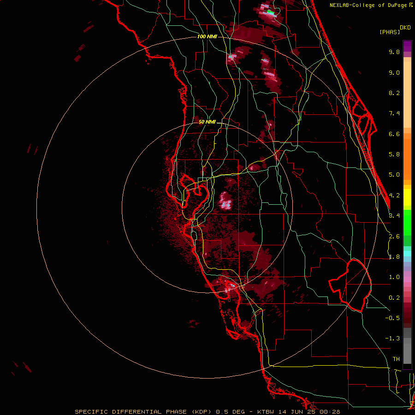The width and height of the screenshot is (415, 415).
Task: Click the 8.2 scale value
Action: (x=394, y=93)
